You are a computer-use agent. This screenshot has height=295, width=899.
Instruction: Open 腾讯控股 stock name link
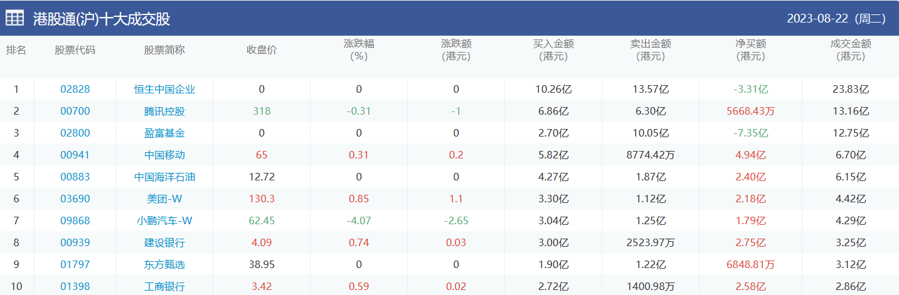[x=164, y=111]
